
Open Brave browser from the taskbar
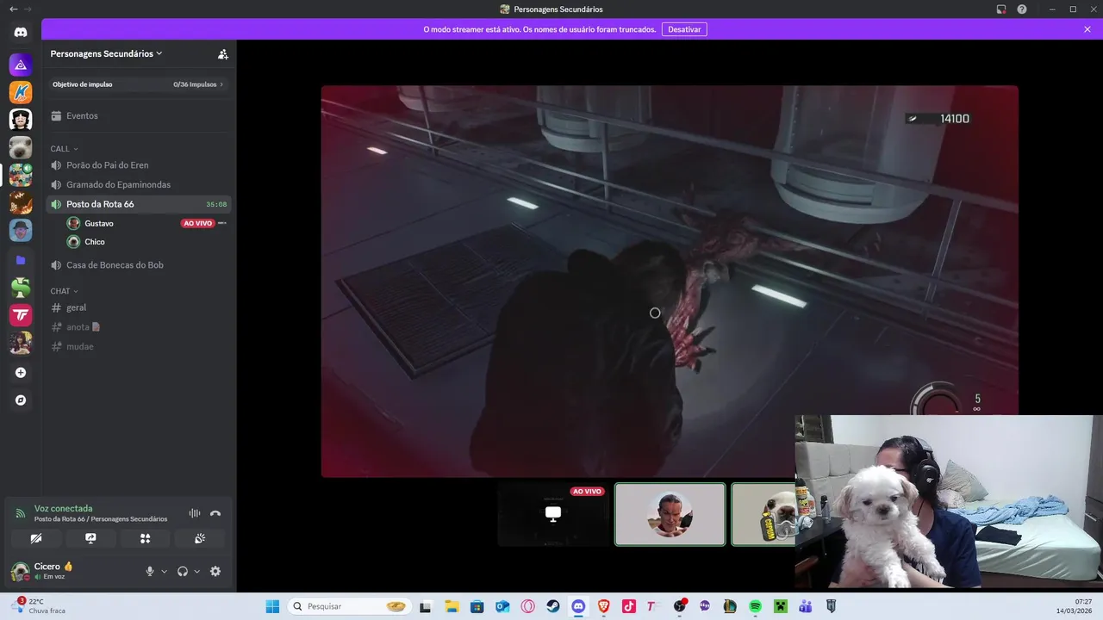point(603,606)
